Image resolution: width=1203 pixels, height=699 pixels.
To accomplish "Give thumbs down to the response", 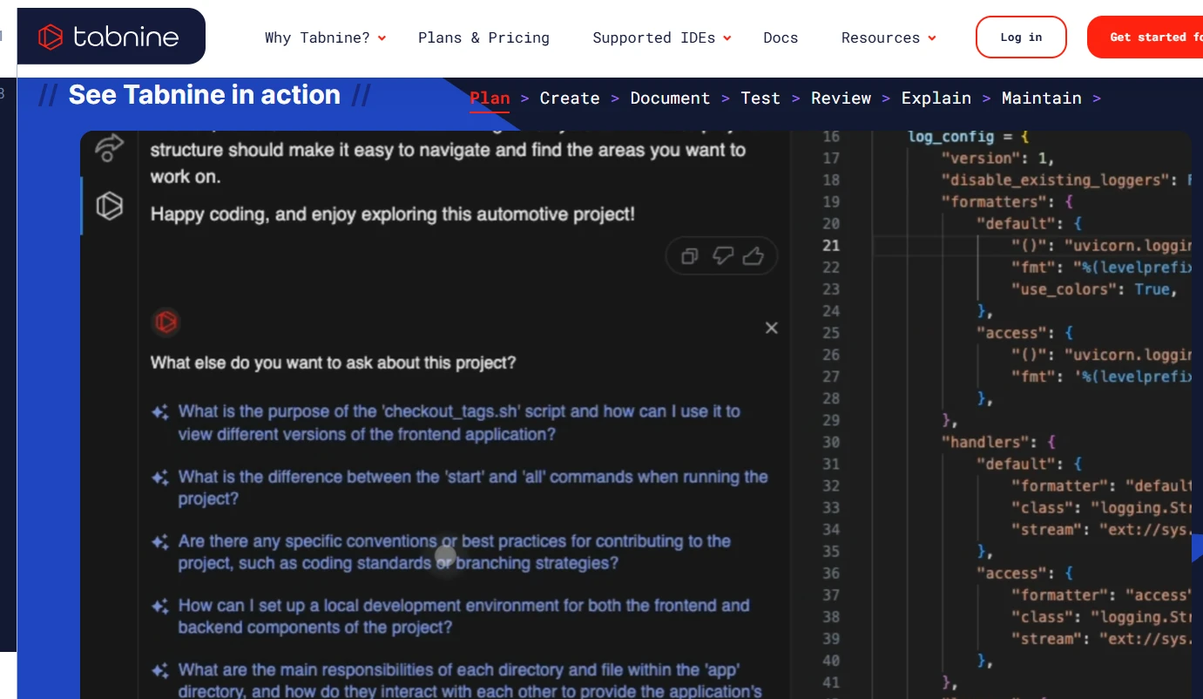I will [x=722, y=256].
